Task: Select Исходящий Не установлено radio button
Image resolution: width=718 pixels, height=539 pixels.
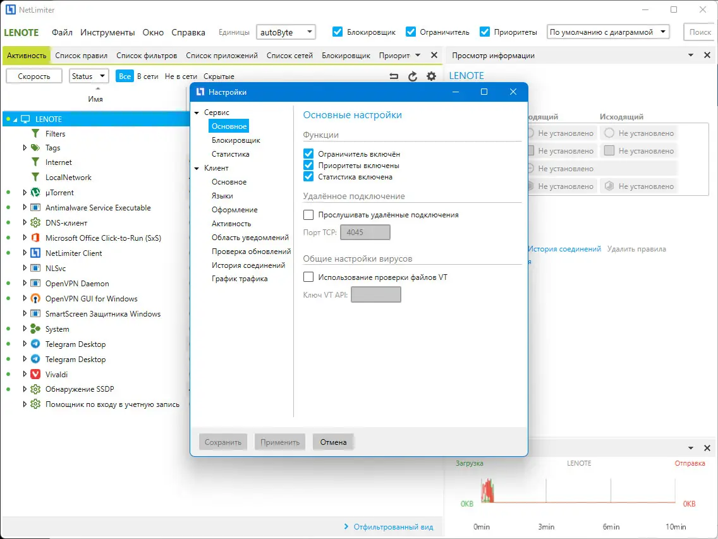Action: [x=609, y=133]
